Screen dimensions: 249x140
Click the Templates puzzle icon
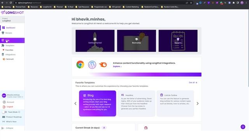(x=3, y=45)
